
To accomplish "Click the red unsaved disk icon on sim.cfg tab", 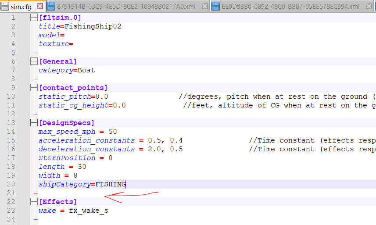I will point(5,7).
